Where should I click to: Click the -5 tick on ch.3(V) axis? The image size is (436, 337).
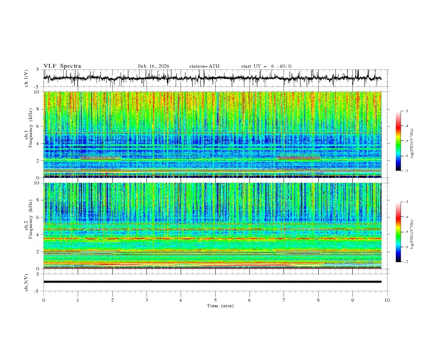(37, 291)
